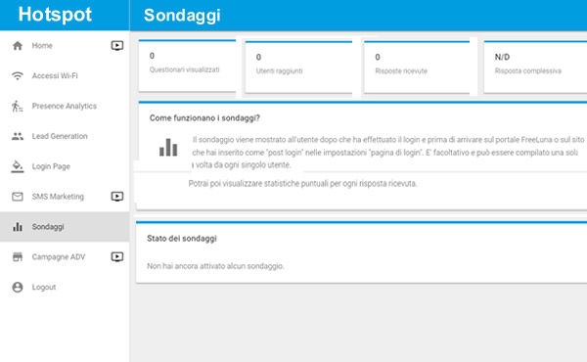The image size is (587, 362).
Task: Click the Wi-Fi signal icon in sidebar
Action: [x=18, y=76]
